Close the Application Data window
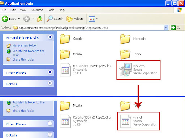 pos(181,3)
